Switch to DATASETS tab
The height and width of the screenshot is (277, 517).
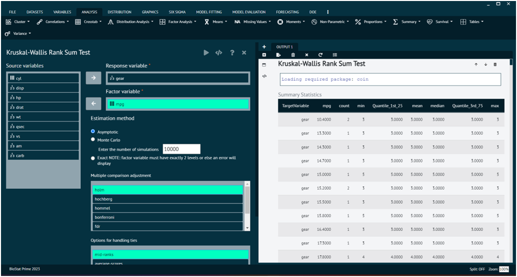(35, 12)
